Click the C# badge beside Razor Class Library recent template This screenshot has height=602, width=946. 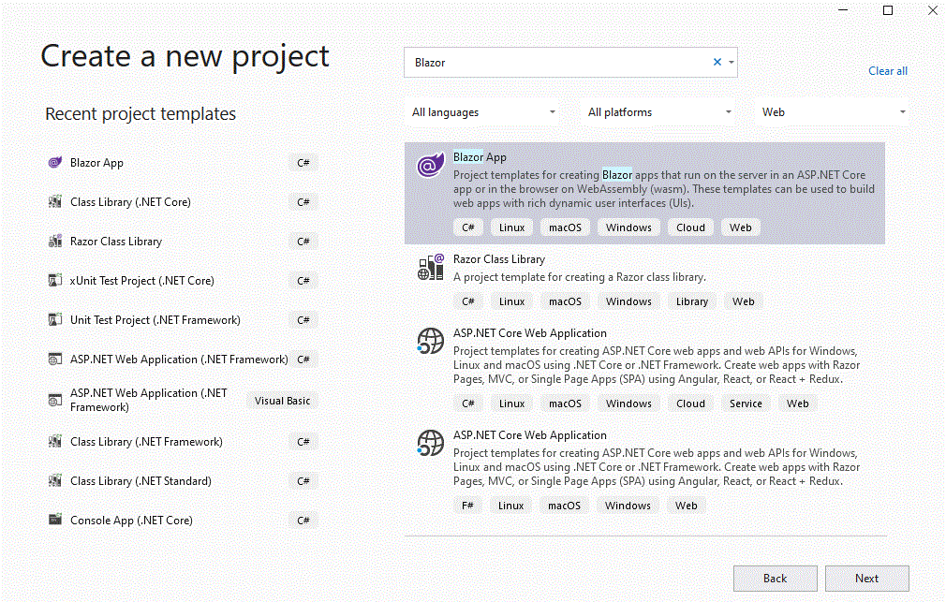303,242
